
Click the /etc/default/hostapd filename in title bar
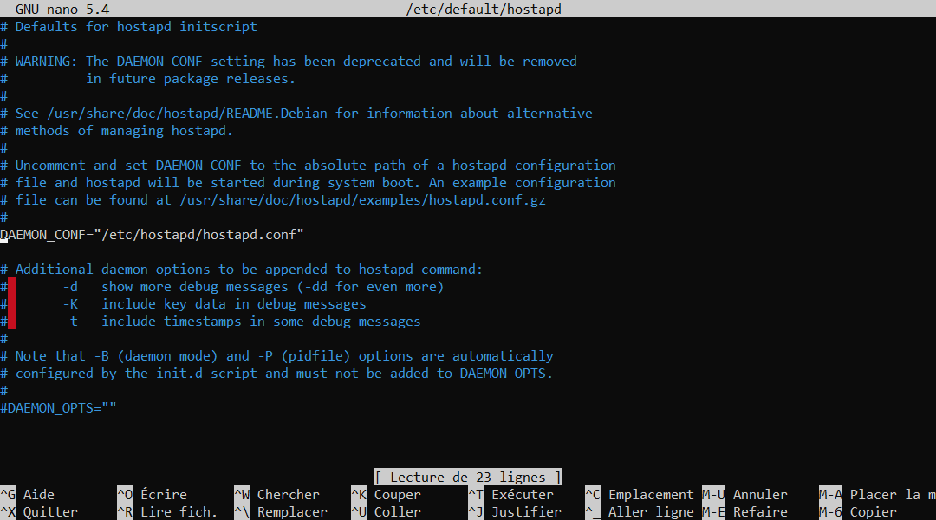coord(488,10)
